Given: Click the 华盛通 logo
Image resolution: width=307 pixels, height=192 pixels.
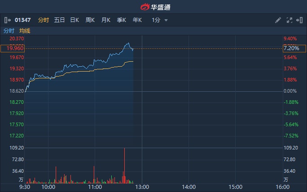Looking at the screenshot, I should 155,7.
